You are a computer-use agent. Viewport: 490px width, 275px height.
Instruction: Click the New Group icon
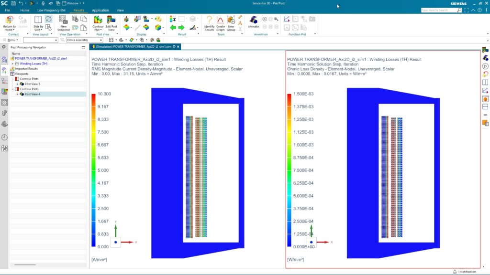(231, 22)
